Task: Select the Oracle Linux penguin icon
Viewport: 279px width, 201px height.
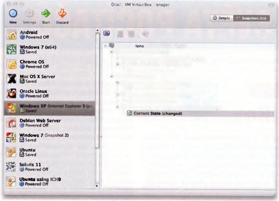Action: (11, 93)
